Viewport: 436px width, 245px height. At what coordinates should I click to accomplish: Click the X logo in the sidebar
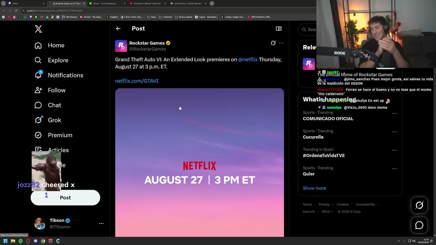[x=38, y=29]
